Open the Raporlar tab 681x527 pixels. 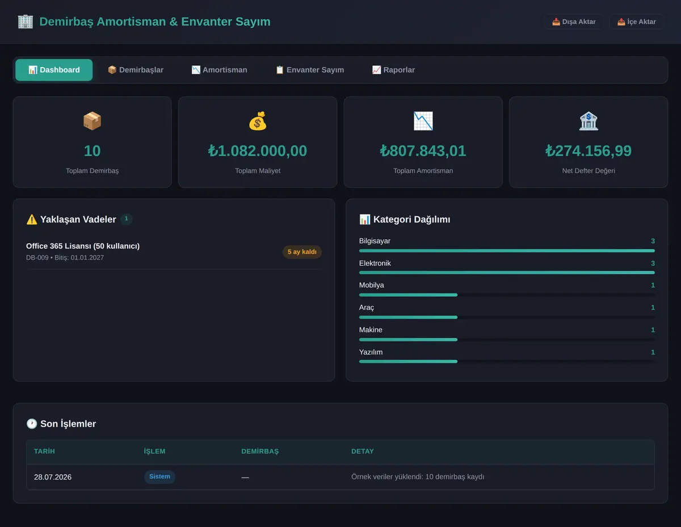tap(393, 70)
